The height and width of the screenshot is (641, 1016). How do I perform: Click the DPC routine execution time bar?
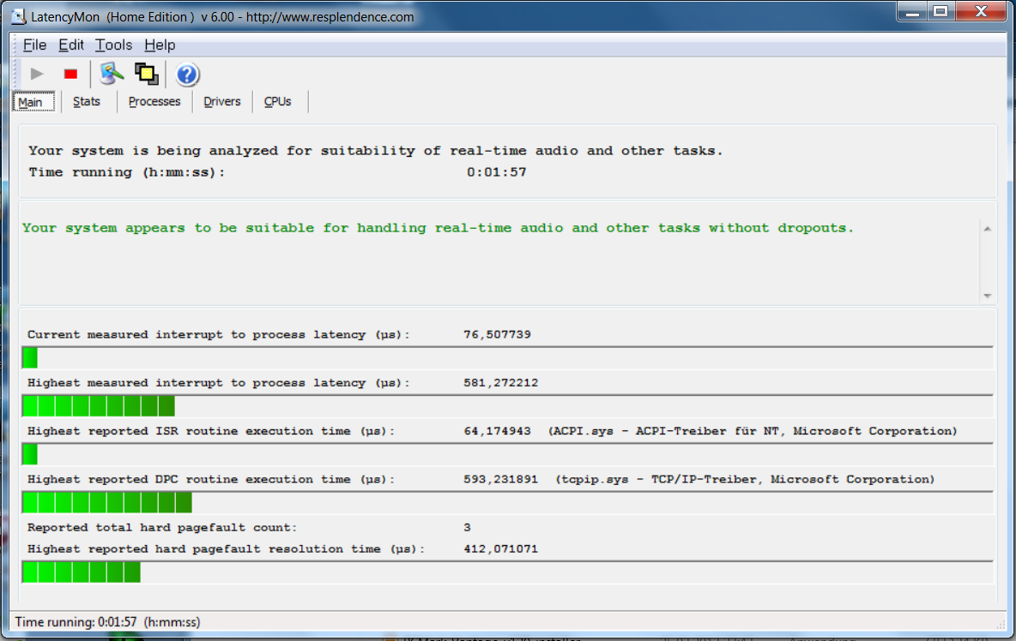(507, 502)
